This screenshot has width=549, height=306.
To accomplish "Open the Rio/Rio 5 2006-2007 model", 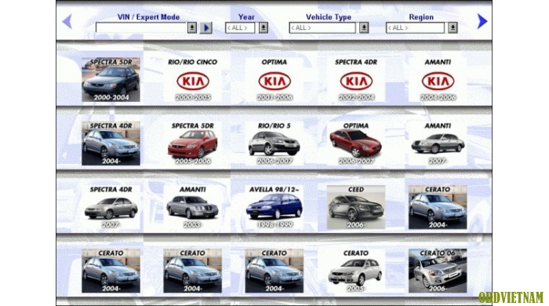I will coord(274,144).
